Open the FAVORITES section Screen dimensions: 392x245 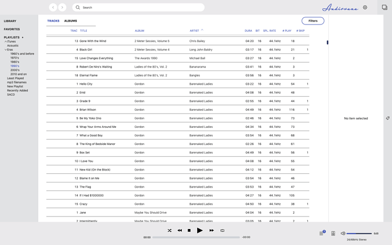(12, 30)
